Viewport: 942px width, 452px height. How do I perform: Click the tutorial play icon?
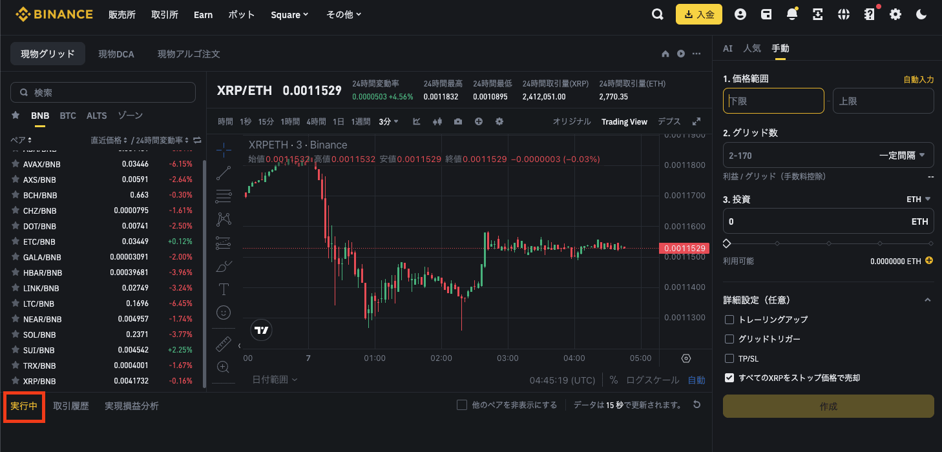(x=681, y=54)
